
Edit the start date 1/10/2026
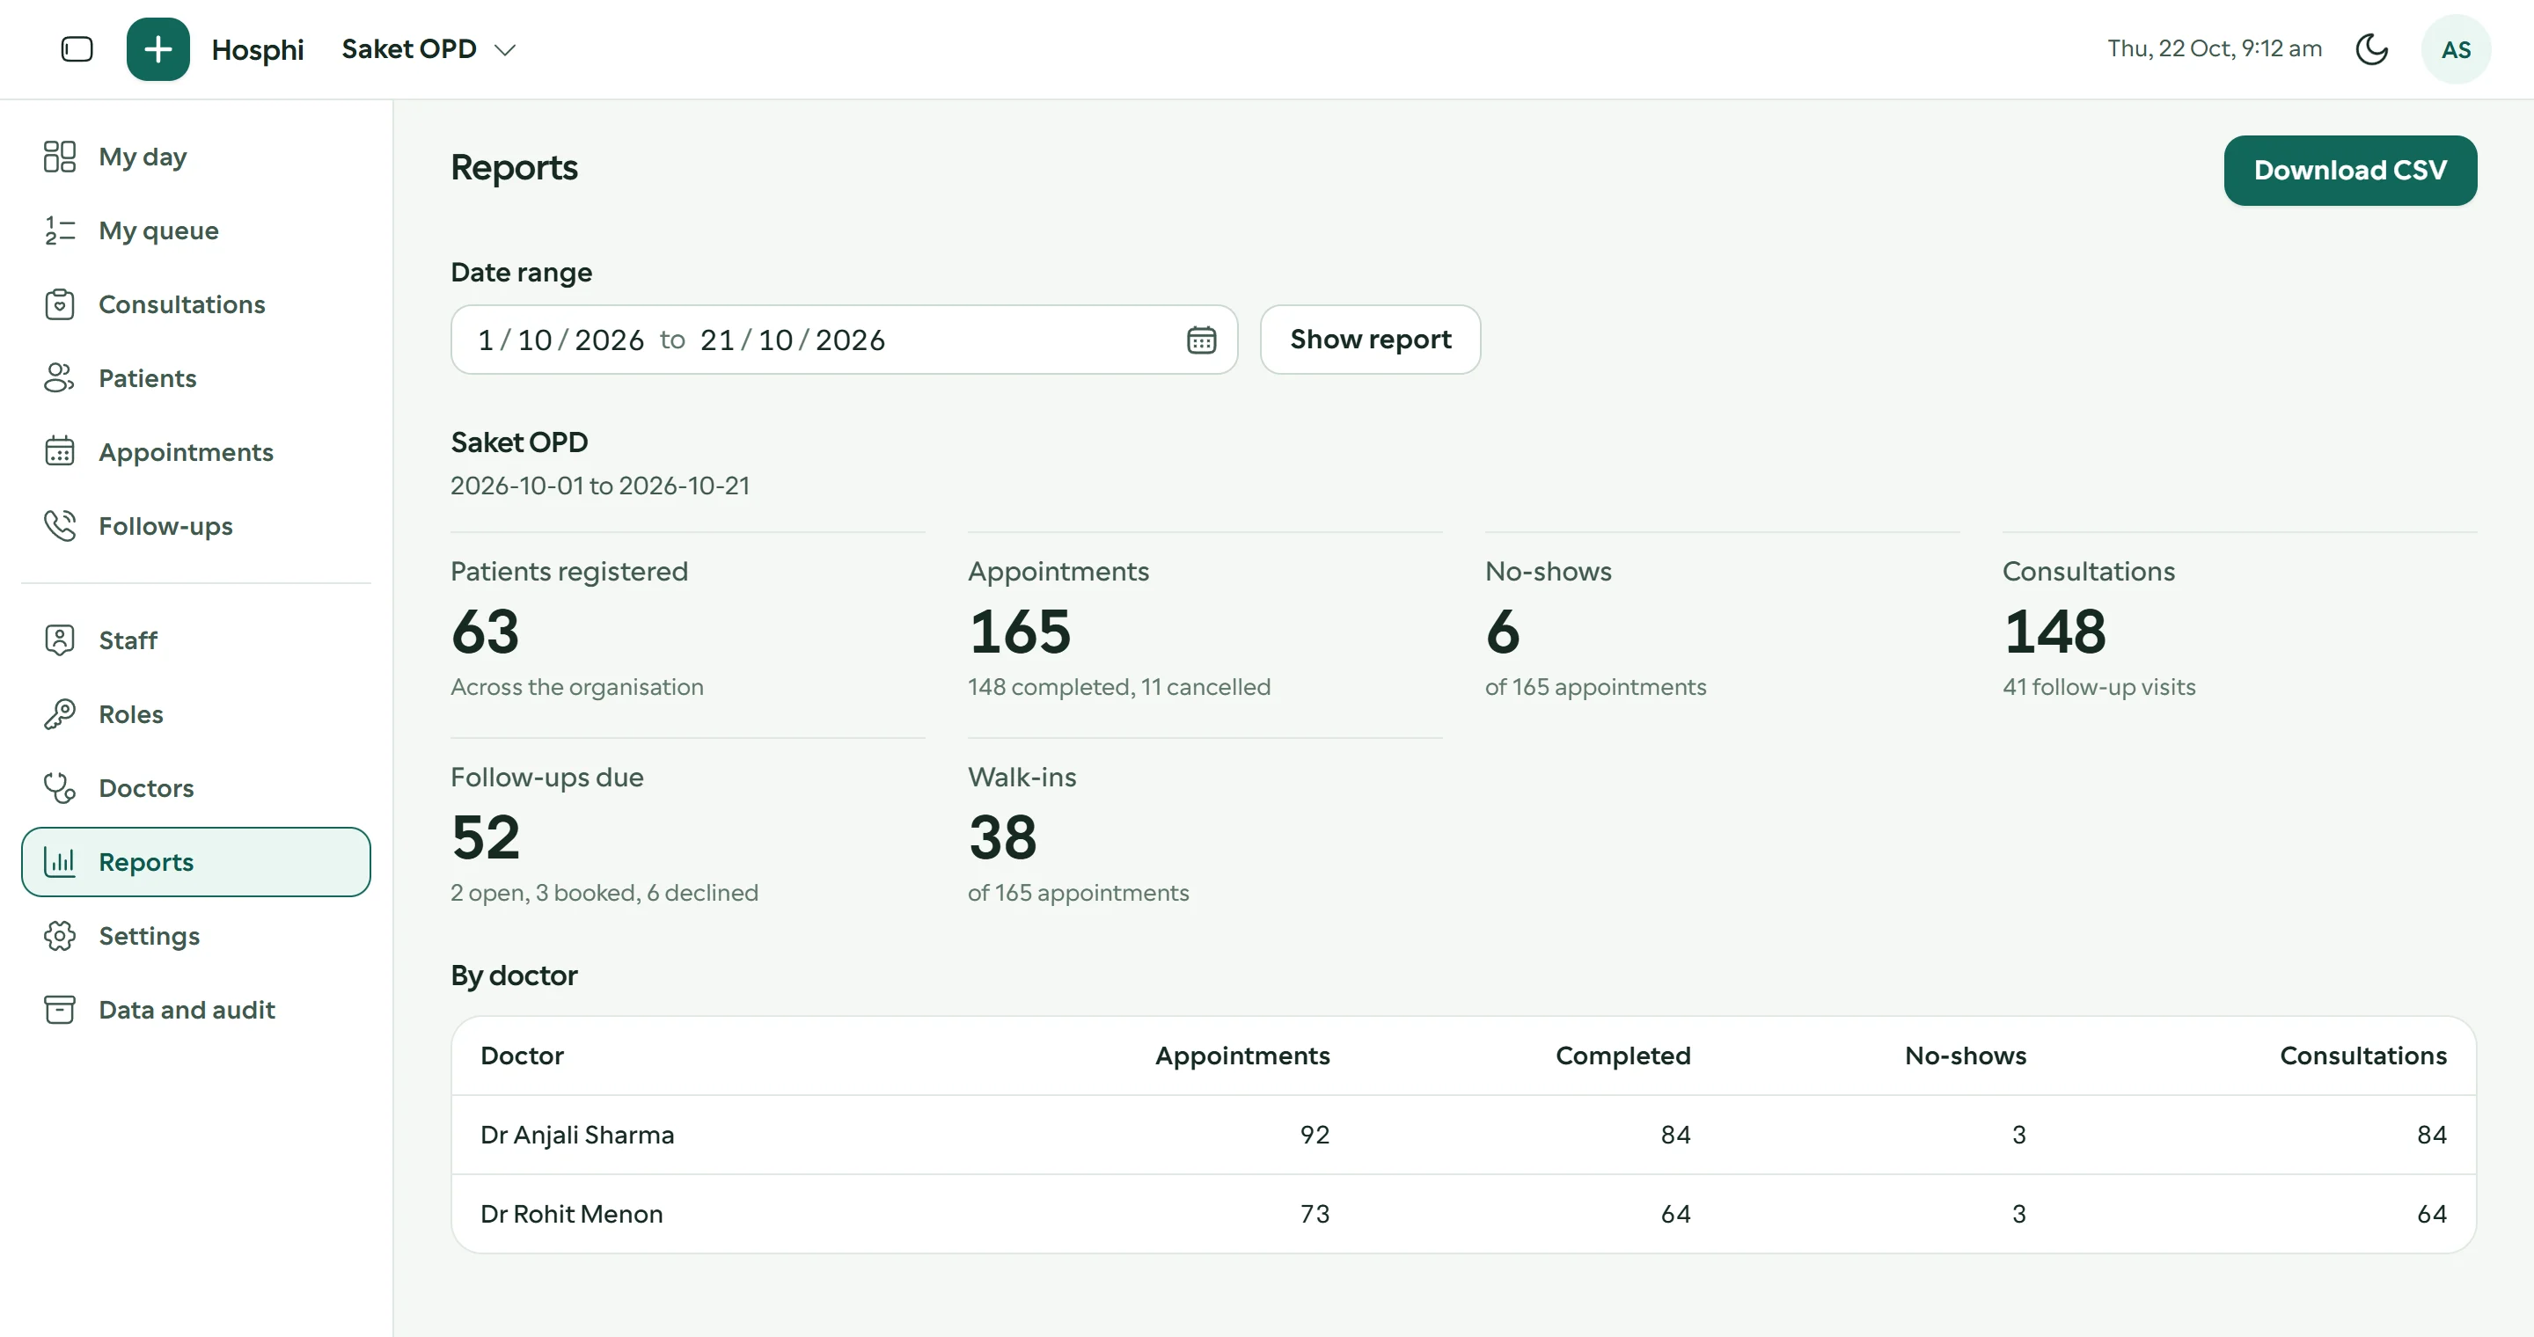point(560,340)
